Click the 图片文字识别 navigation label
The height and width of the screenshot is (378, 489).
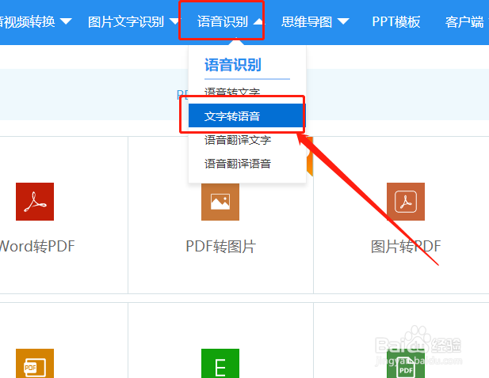tap(126, 22)
